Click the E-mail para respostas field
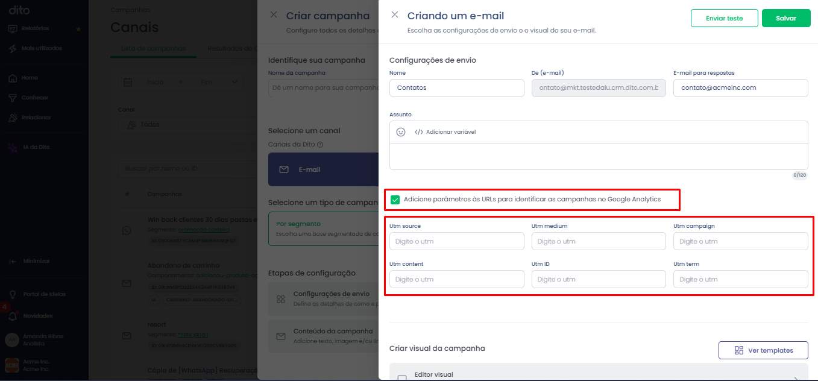This screenshot has height=381, width=818. tap(740, 87)
